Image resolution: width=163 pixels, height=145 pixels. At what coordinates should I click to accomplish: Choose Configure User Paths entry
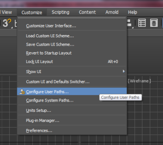[72, 91]
